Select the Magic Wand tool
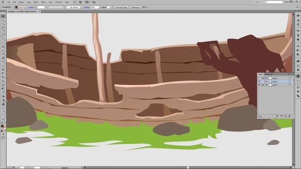This screenshot has width=301, height=169. (x=3, y=24)
